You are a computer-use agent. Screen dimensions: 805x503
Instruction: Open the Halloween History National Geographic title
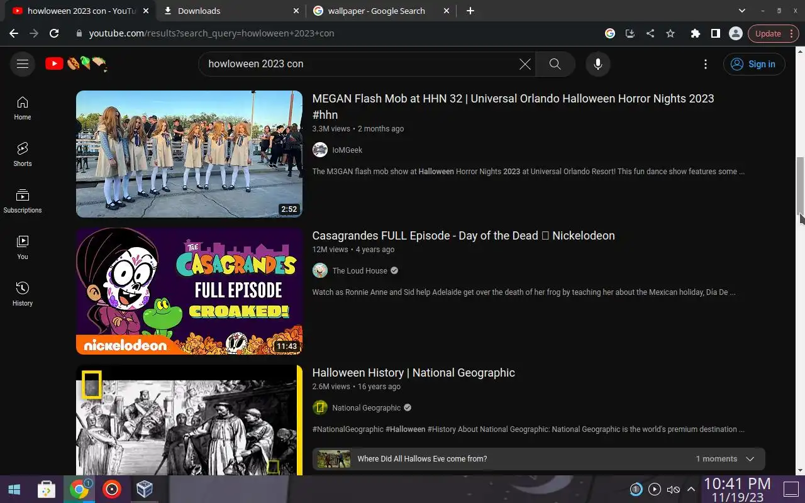[413, 373]
